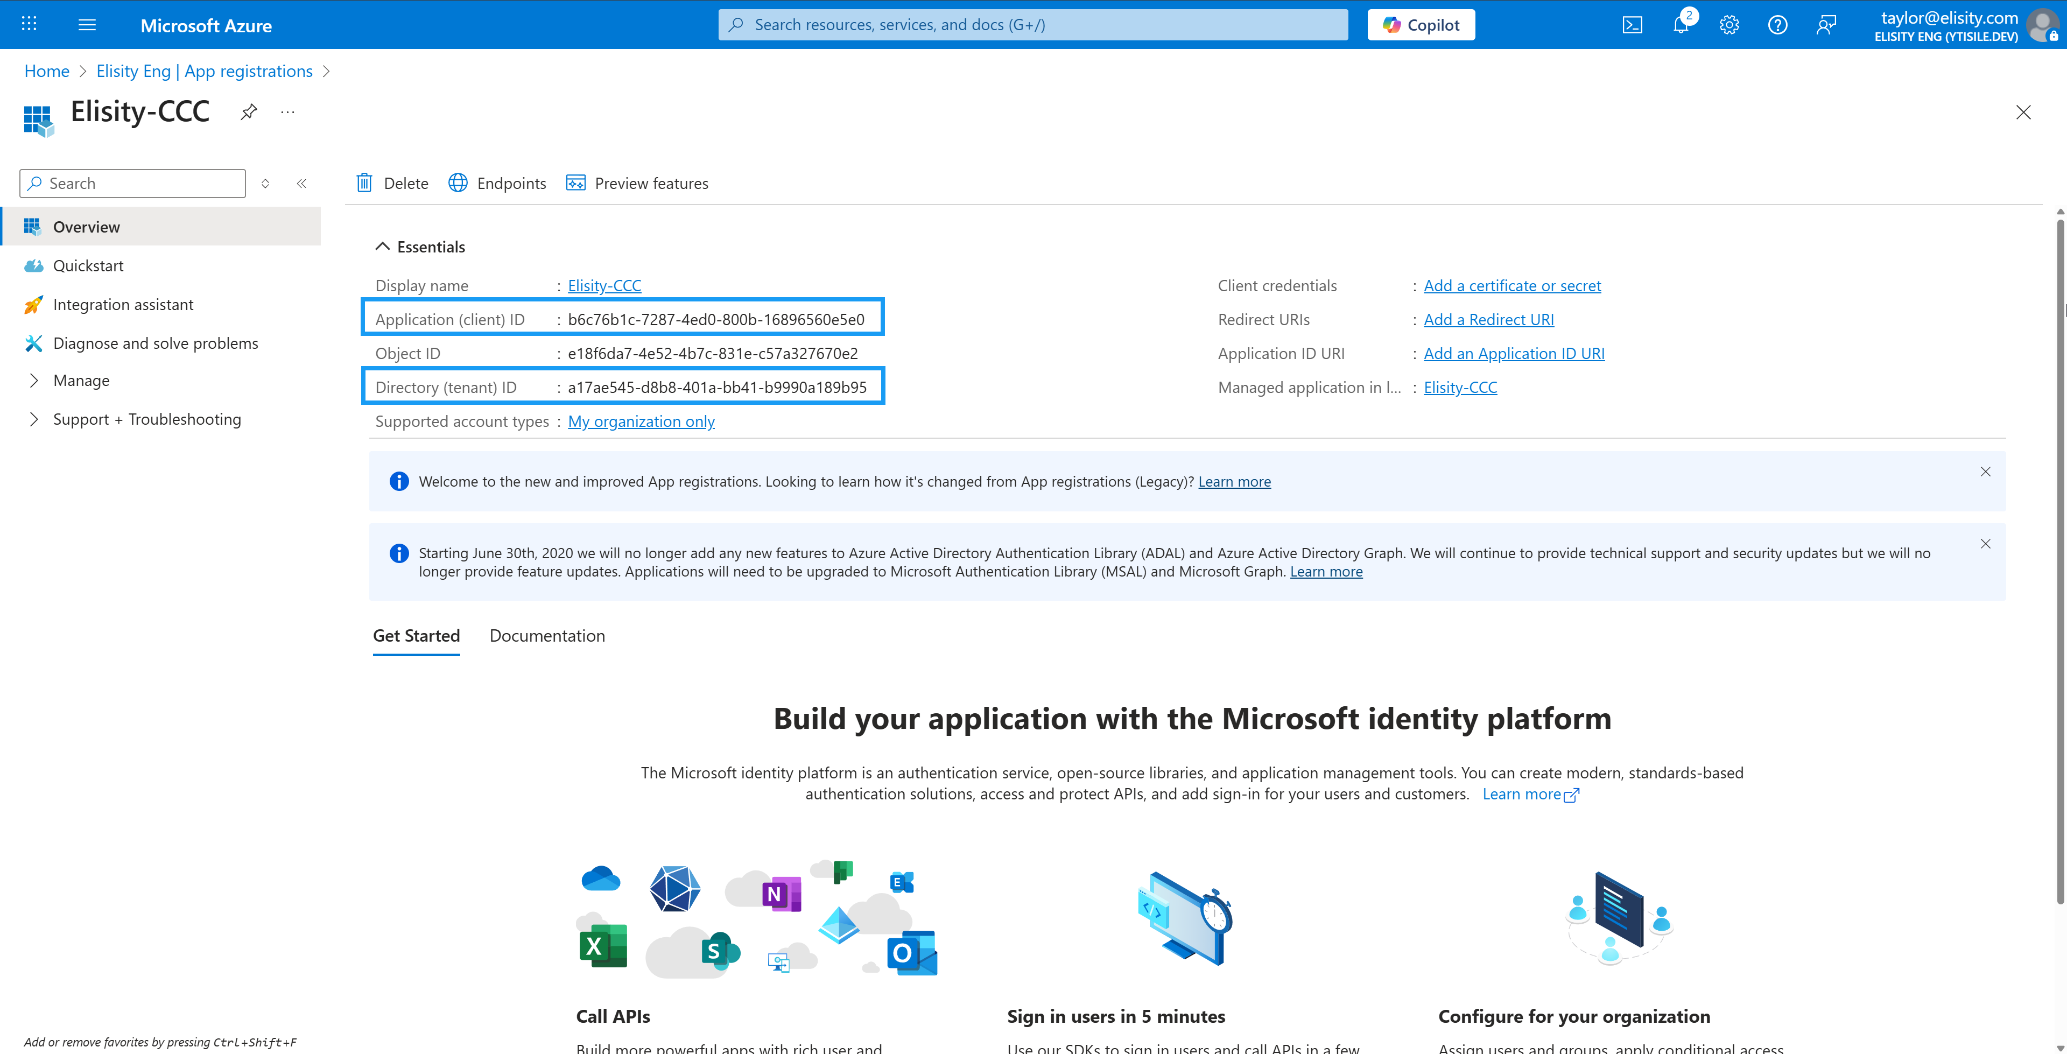Open the notifications bell

pos(1680,25)
